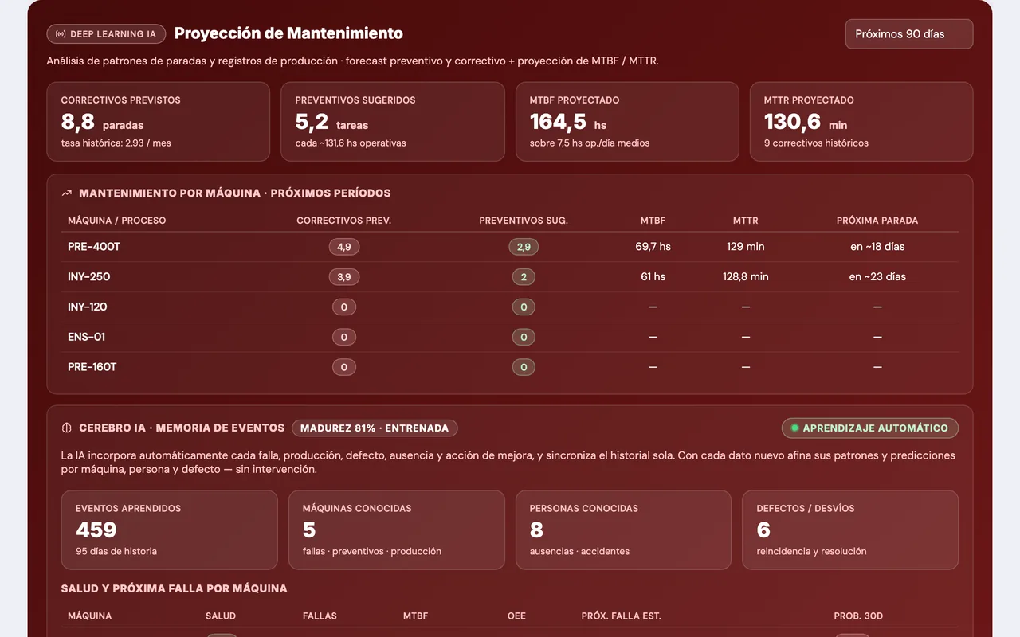The height and width of the screenshot is (637, 1020).
Task: Click the 129 min MTTR value
Action: tap(746, 247)
